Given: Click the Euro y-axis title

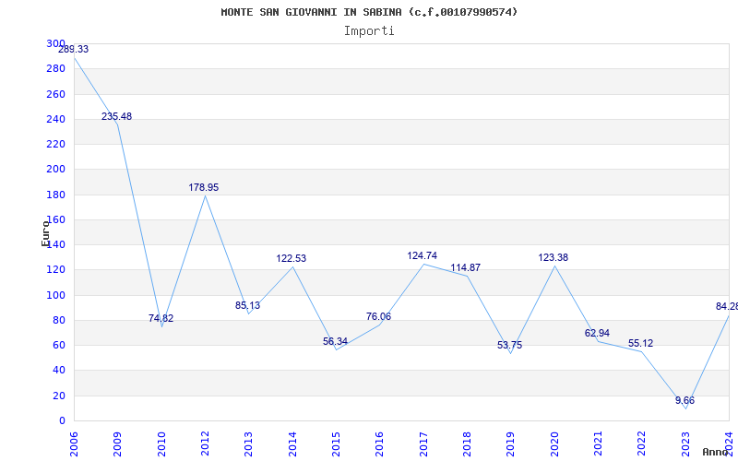Looking at the screenshot, I should [x=45, y=233].
